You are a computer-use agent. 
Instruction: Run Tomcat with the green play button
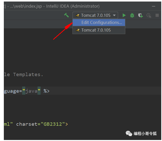(124, 15)
